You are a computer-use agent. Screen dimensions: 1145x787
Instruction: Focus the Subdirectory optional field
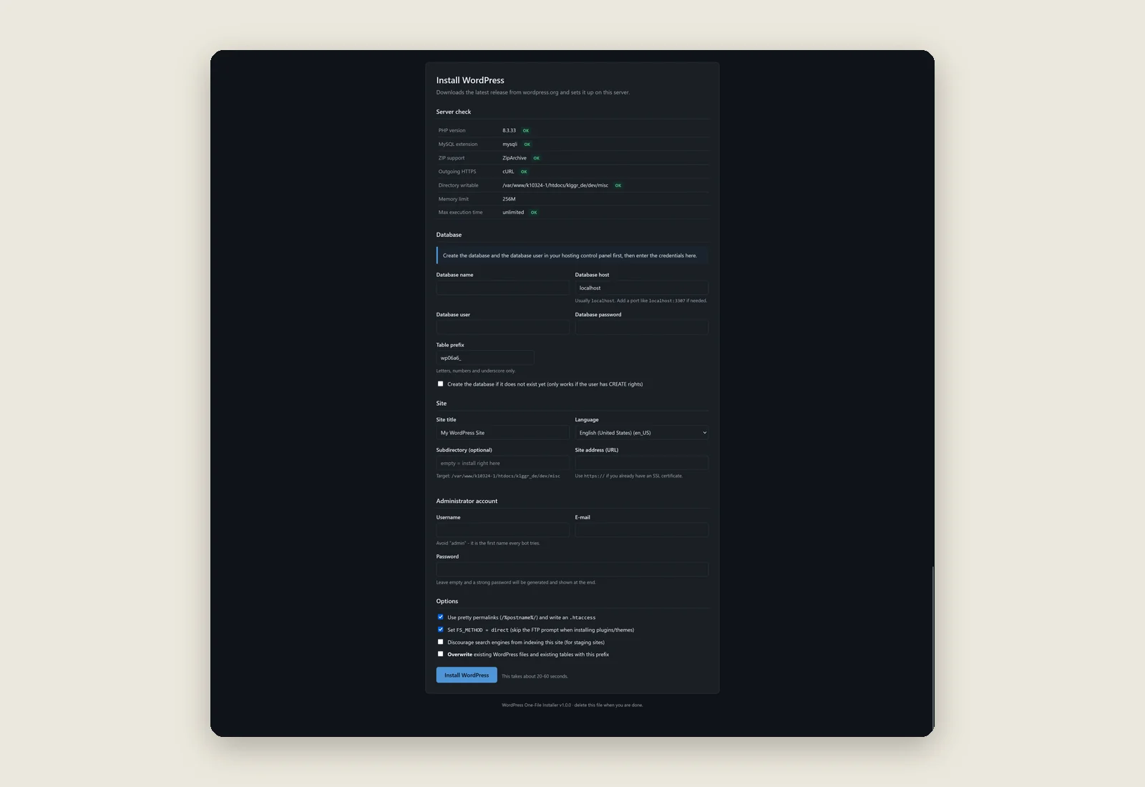coord(503,463)
